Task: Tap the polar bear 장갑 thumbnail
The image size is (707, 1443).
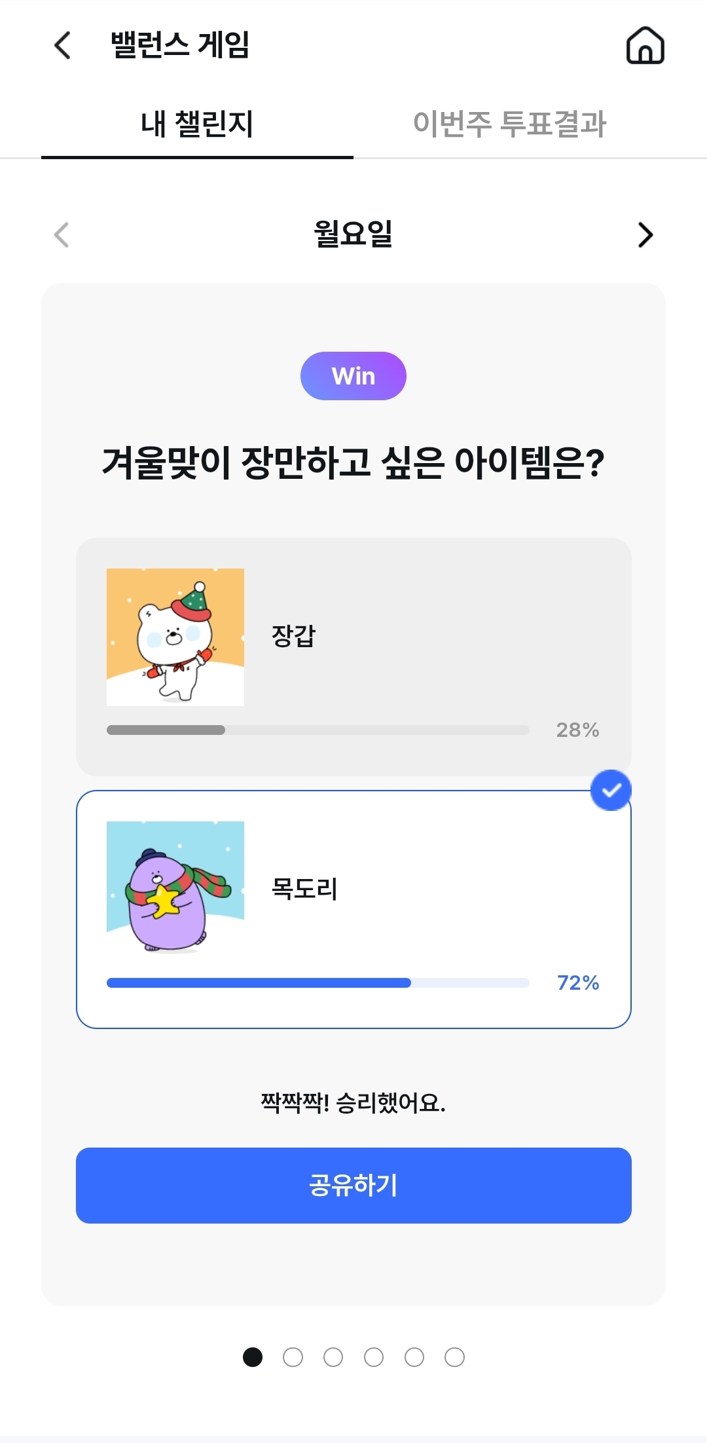Action: click(175, 637)
